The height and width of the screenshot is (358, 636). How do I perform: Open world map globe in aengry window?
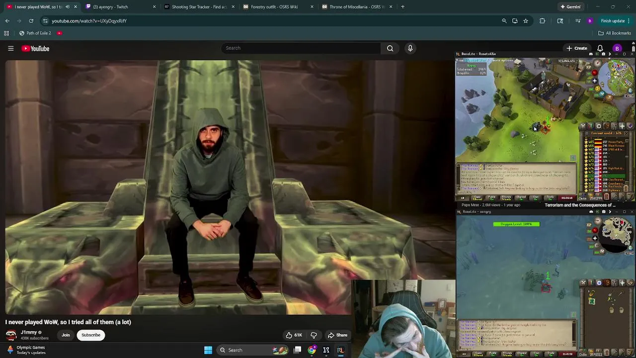[631, 248]
